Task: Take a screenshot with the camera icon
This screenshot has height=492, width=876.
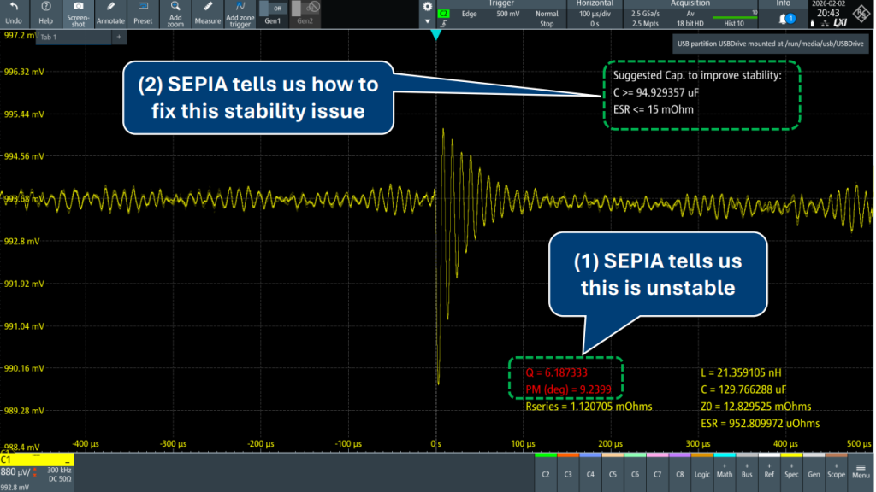Action: click(x=78, y=6)
